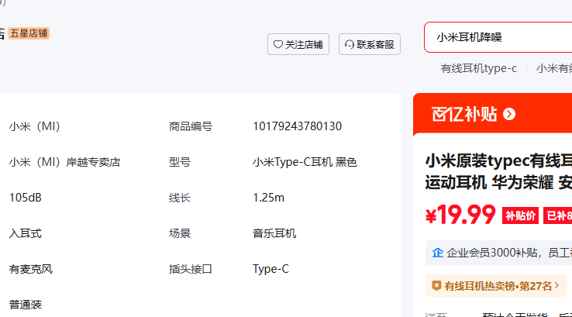Click the shield icon on 有线耳机热卖榜
Image resolution: width=572 pixels, height=317 pixels.
pos(436,286)
